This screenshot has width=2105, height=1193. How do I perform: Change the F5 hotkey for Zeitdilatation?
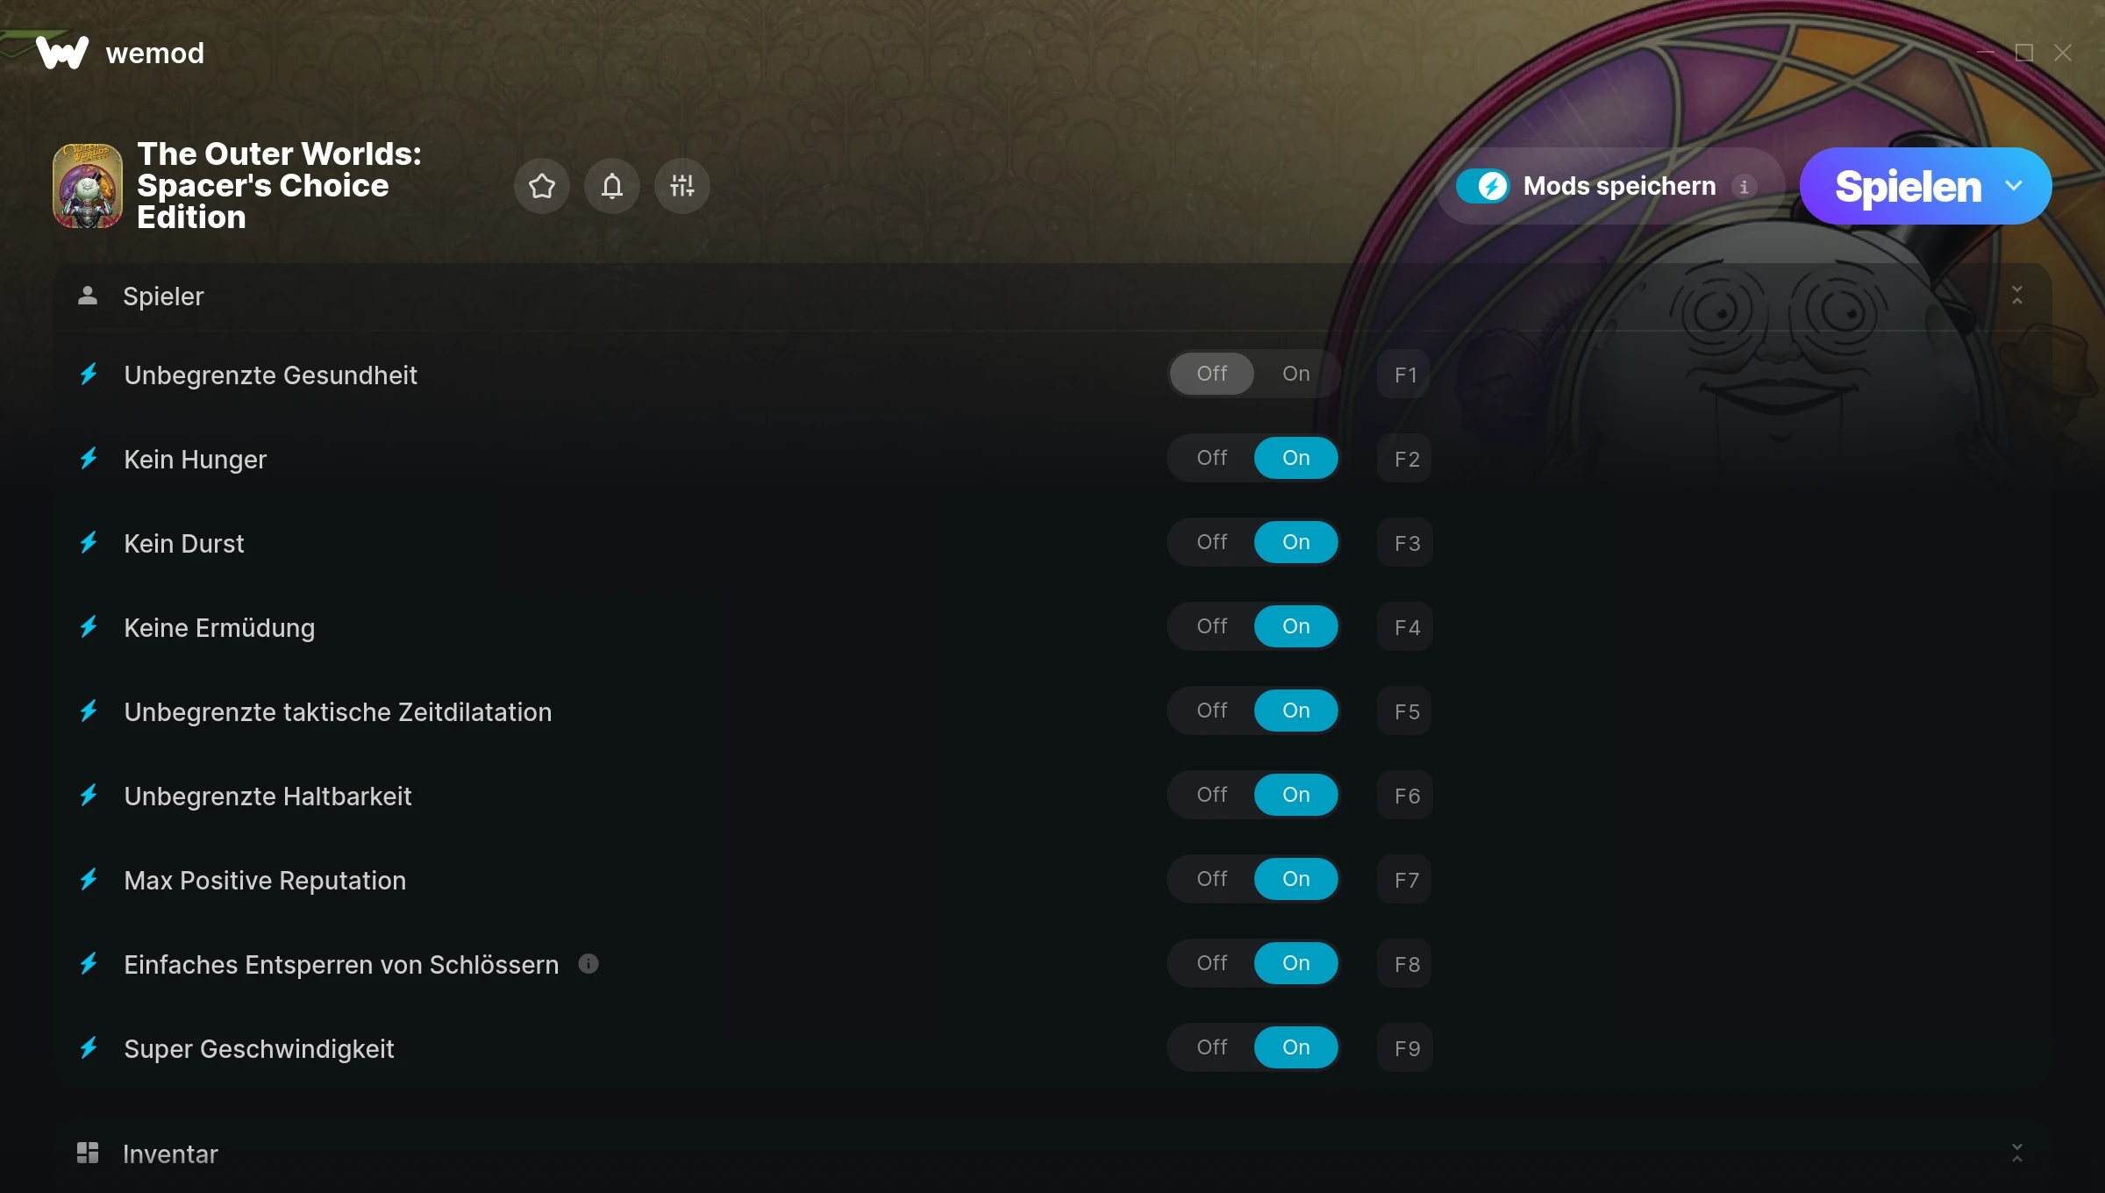click(1405, 711)
